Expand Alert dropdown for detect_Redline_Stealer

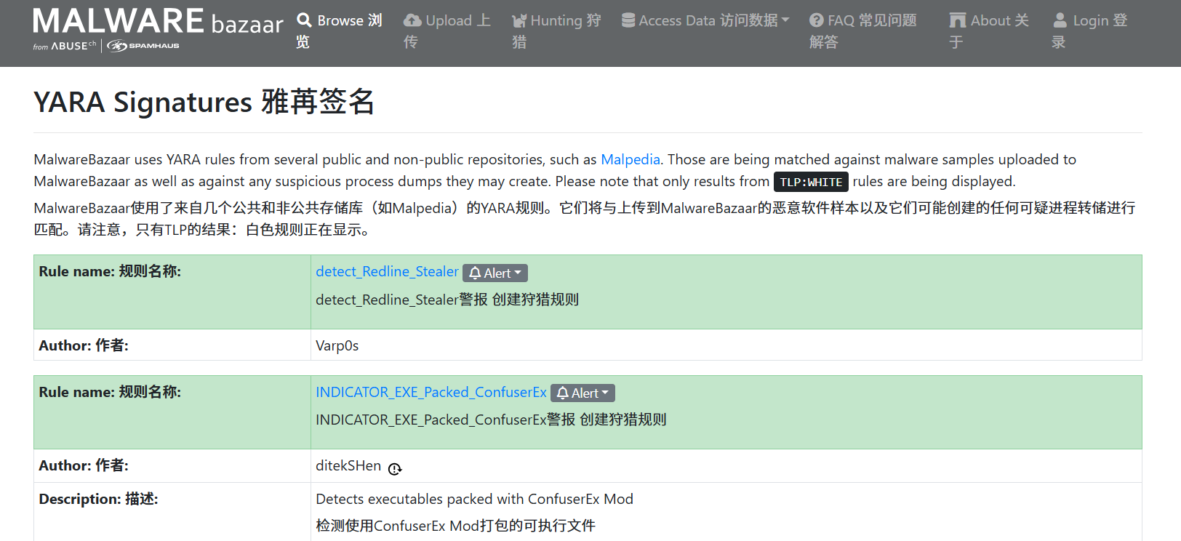coord(495,273)
